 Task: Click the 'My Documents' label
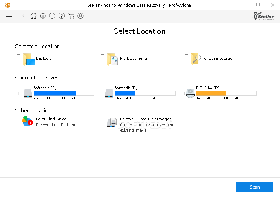tap(134, 58)
